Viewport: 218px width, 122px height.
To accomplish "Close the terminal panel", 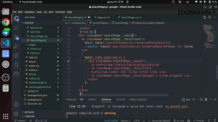I will [215, 99].
